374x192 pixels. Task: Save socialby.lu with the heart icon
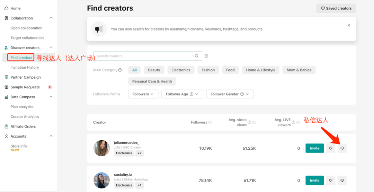[331, 180]
